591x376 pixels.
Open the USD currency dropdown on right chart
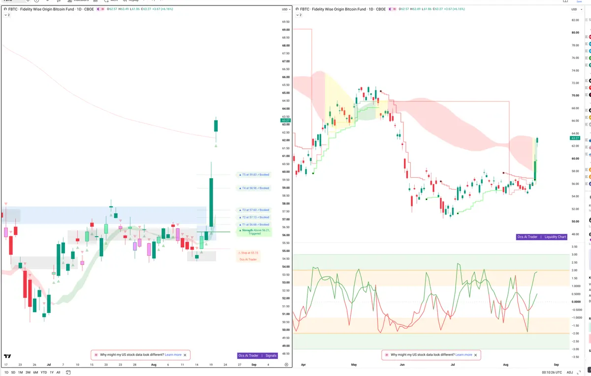pos(576,9)
